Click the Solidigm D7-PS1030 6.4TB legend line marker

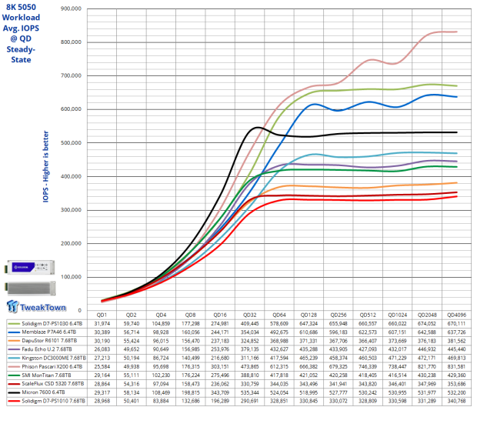pyautogui.click(x=14, y=322)
